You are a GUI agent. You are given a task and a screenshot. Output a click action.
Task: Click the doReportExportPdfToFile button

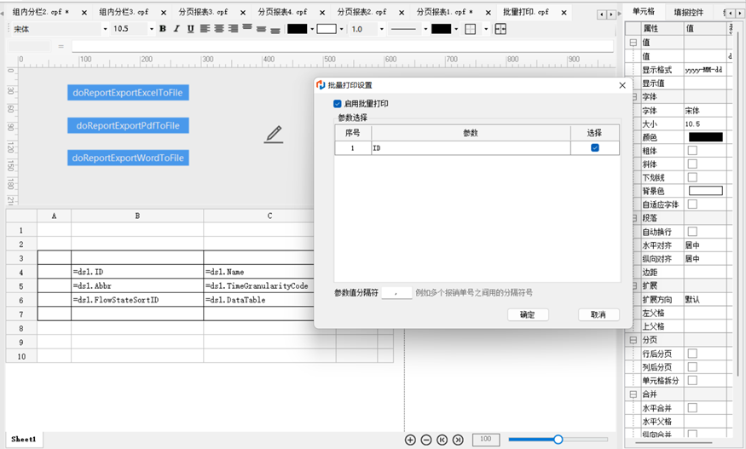pyautogui.click(x=128, y=125)
